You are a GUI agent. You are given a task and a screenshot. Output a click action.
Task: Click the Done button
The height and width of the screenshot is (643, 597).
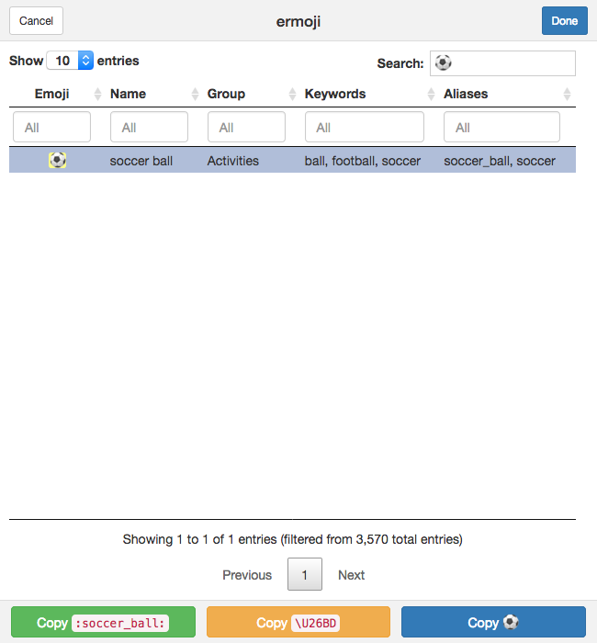tap(564, 20)
